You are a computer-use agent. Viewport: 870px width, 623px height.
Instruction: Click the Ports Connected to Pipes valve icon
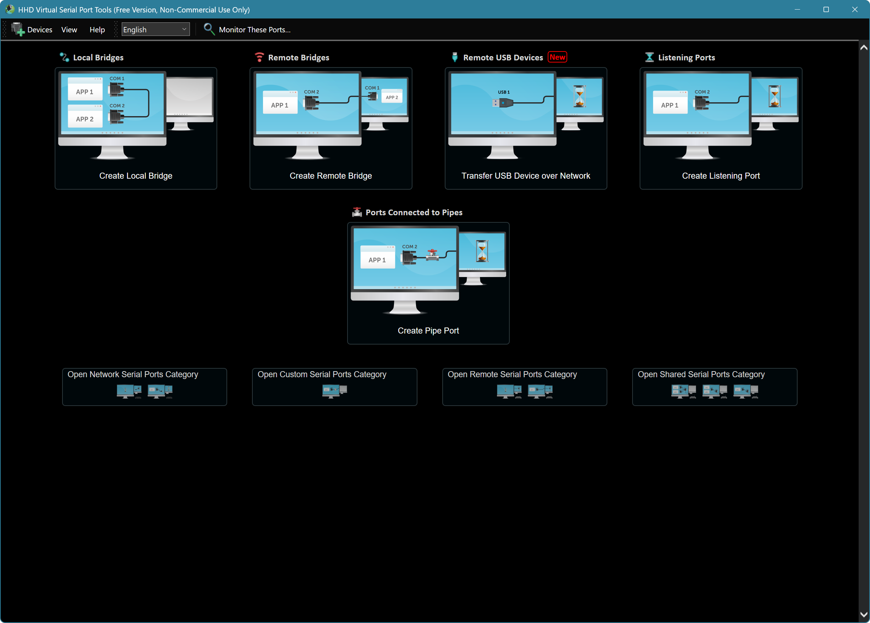click(357, 212)
